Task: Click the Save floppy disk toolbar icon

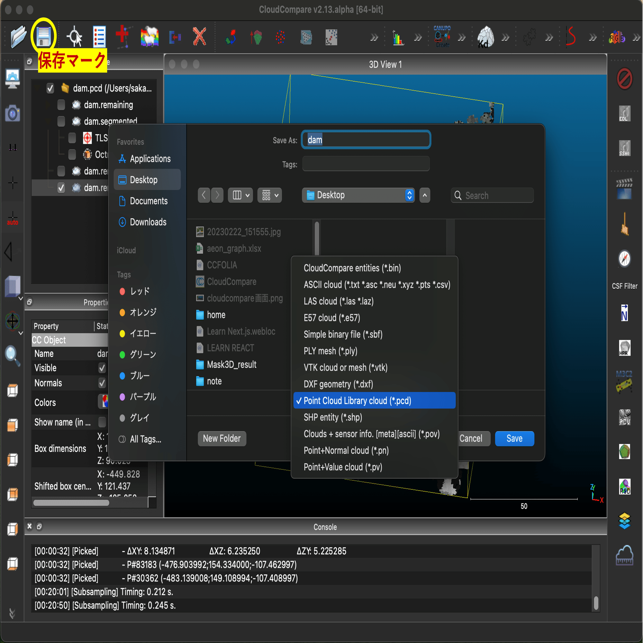Action: [x=44, y=37]
